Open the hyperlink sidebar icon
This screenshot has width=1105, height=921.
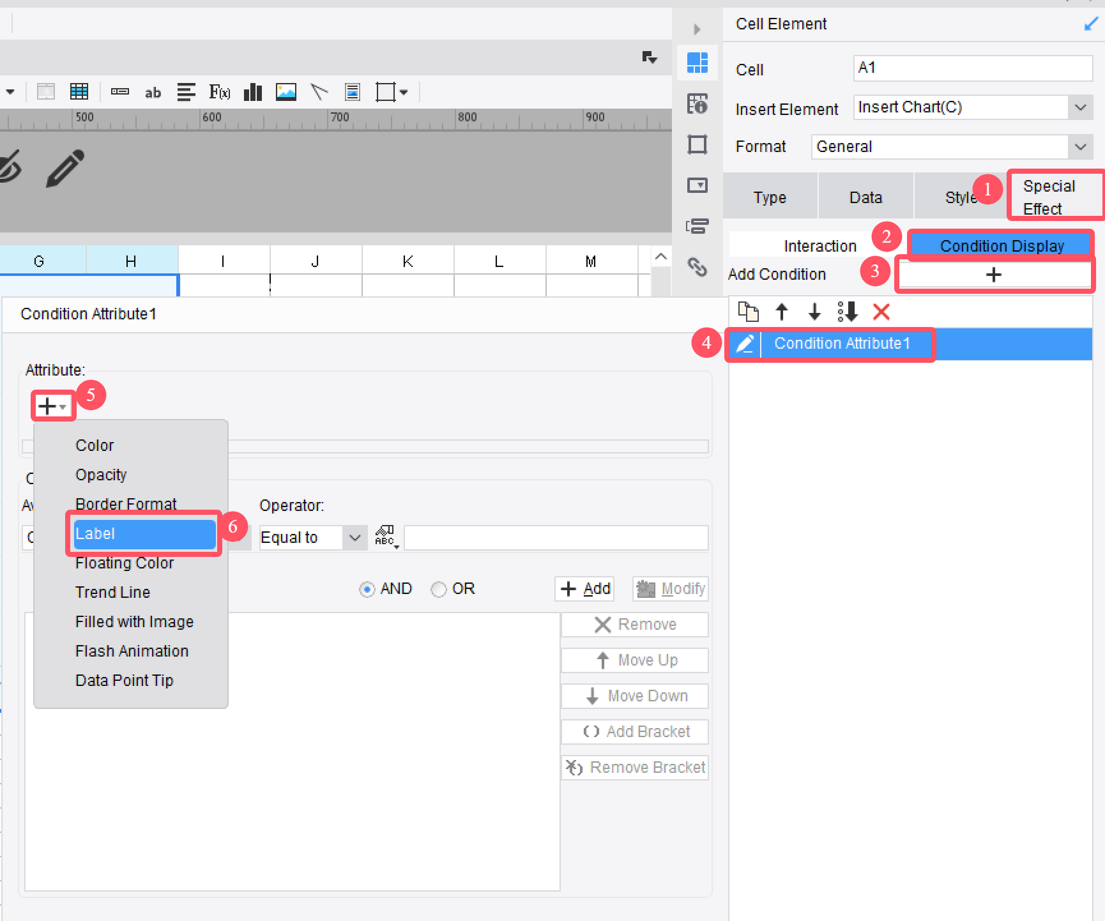(697, 266)
